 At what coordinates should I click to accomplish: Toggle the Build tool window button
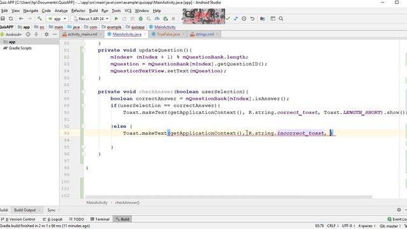(x=123, y=219)
